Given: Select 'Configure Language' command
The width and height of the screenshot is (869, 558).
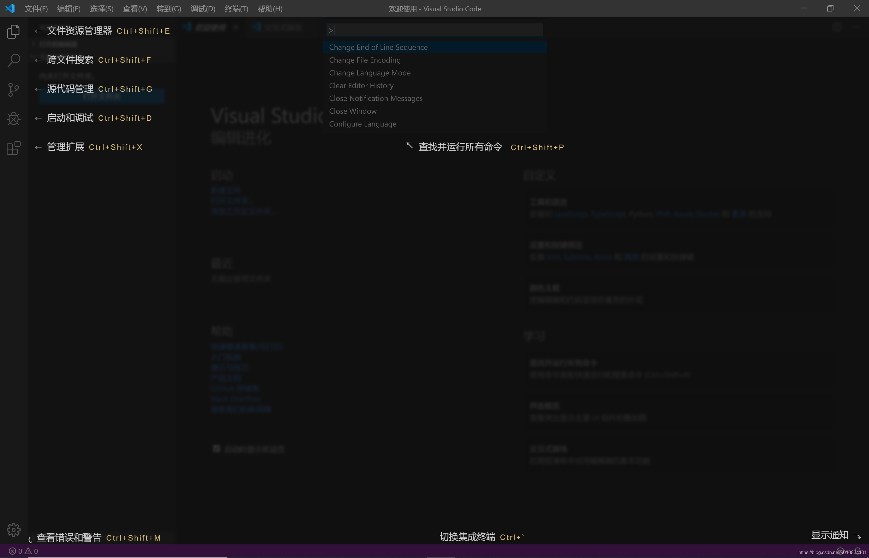Looking at the screenshot, I should coord(435,124).
